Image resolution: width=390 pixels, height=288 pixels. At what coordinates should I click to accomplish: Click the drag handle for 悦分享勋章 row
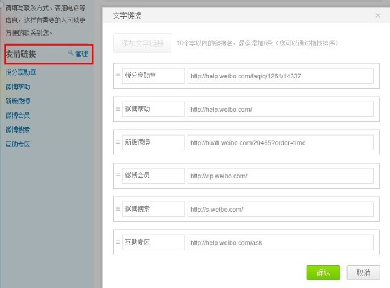[x=118, y=76]
